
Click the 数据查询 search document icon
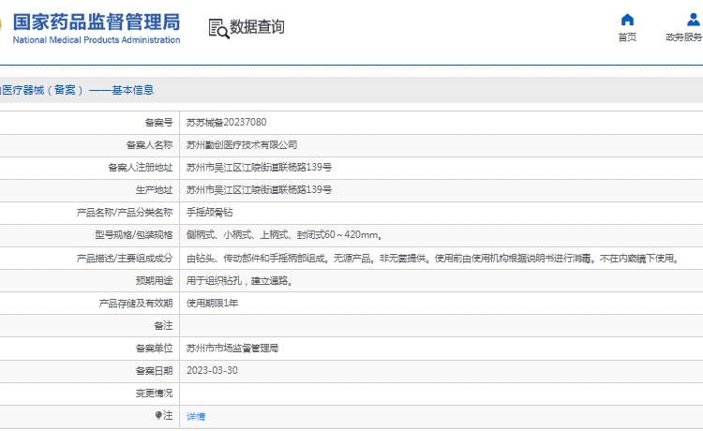coord(218,28)
